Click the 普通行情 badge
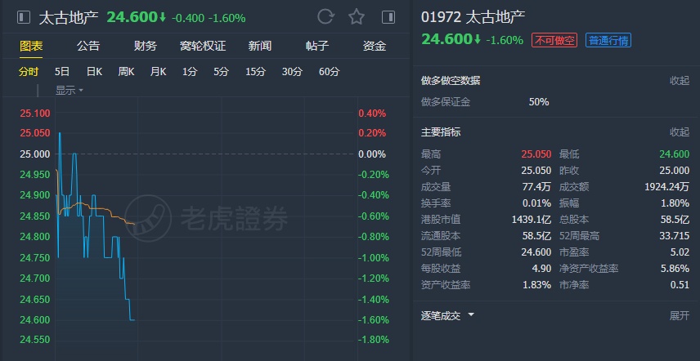This screenshot has height=361, width=700. (608, 41)
